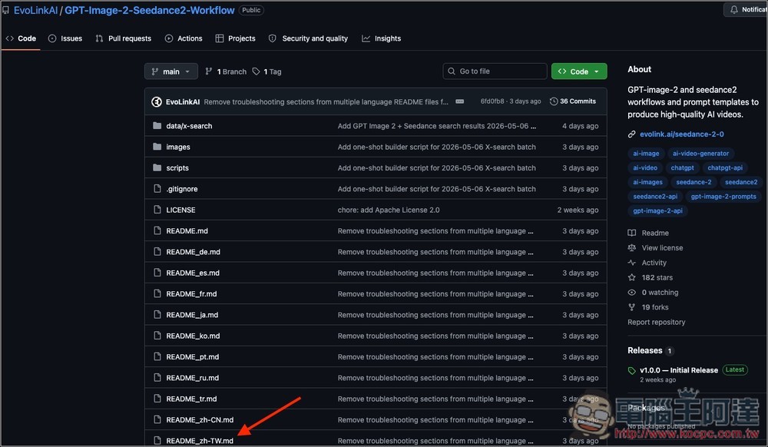Open v1.0.0 Initial Release link

coord(679,370)
